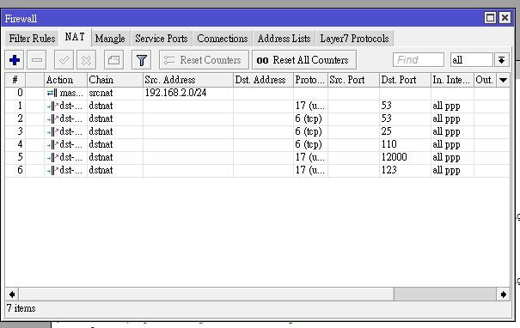Screen dimensions: 520x328
Task: Sort by the Chain column header
Action: coord(115,80)
